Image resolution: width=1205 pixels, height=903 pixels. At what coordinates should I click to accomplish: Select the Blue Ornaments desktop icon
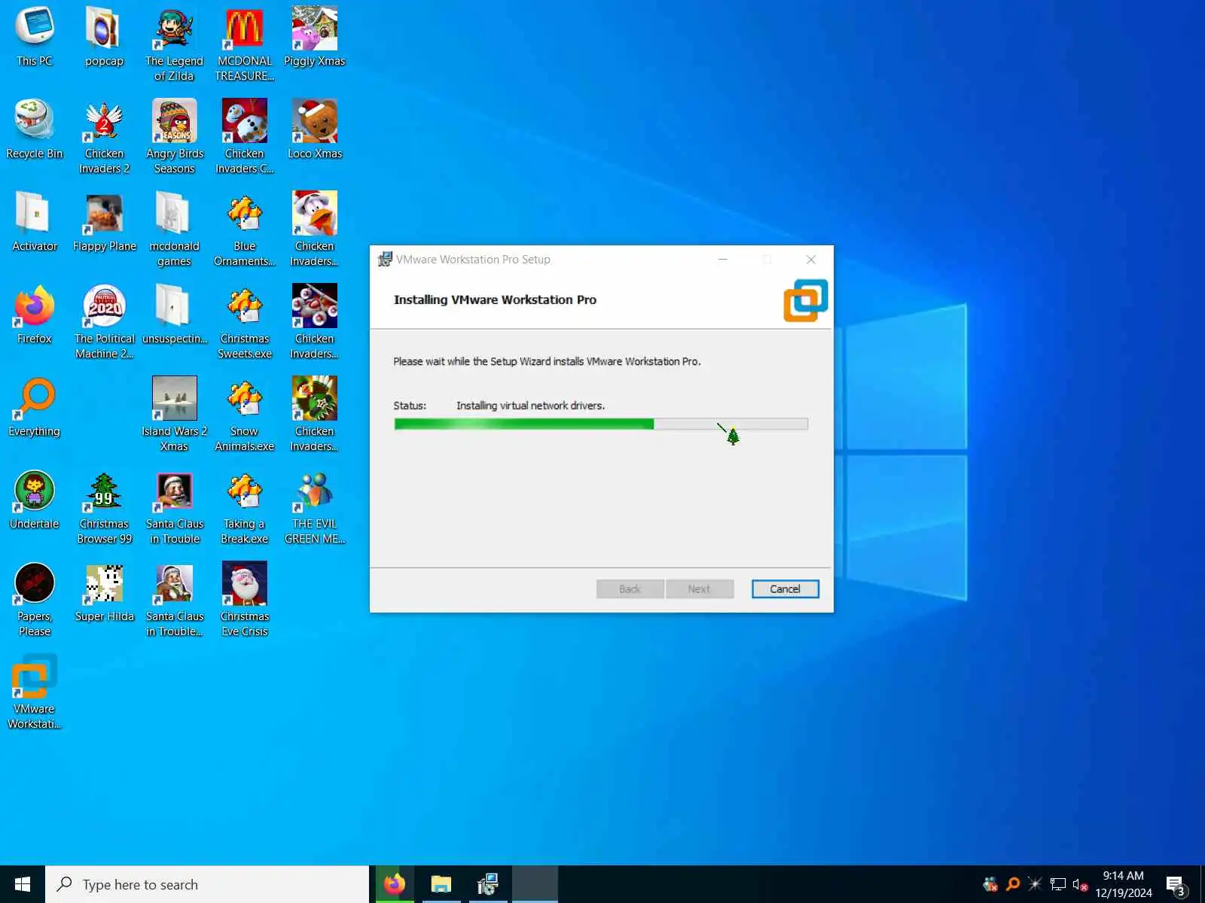(244, 230)
